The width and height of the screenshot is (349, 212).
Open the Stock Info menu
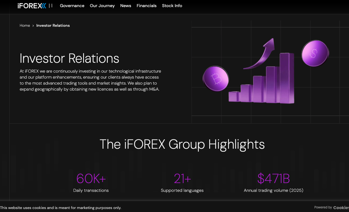coord(172,6)
